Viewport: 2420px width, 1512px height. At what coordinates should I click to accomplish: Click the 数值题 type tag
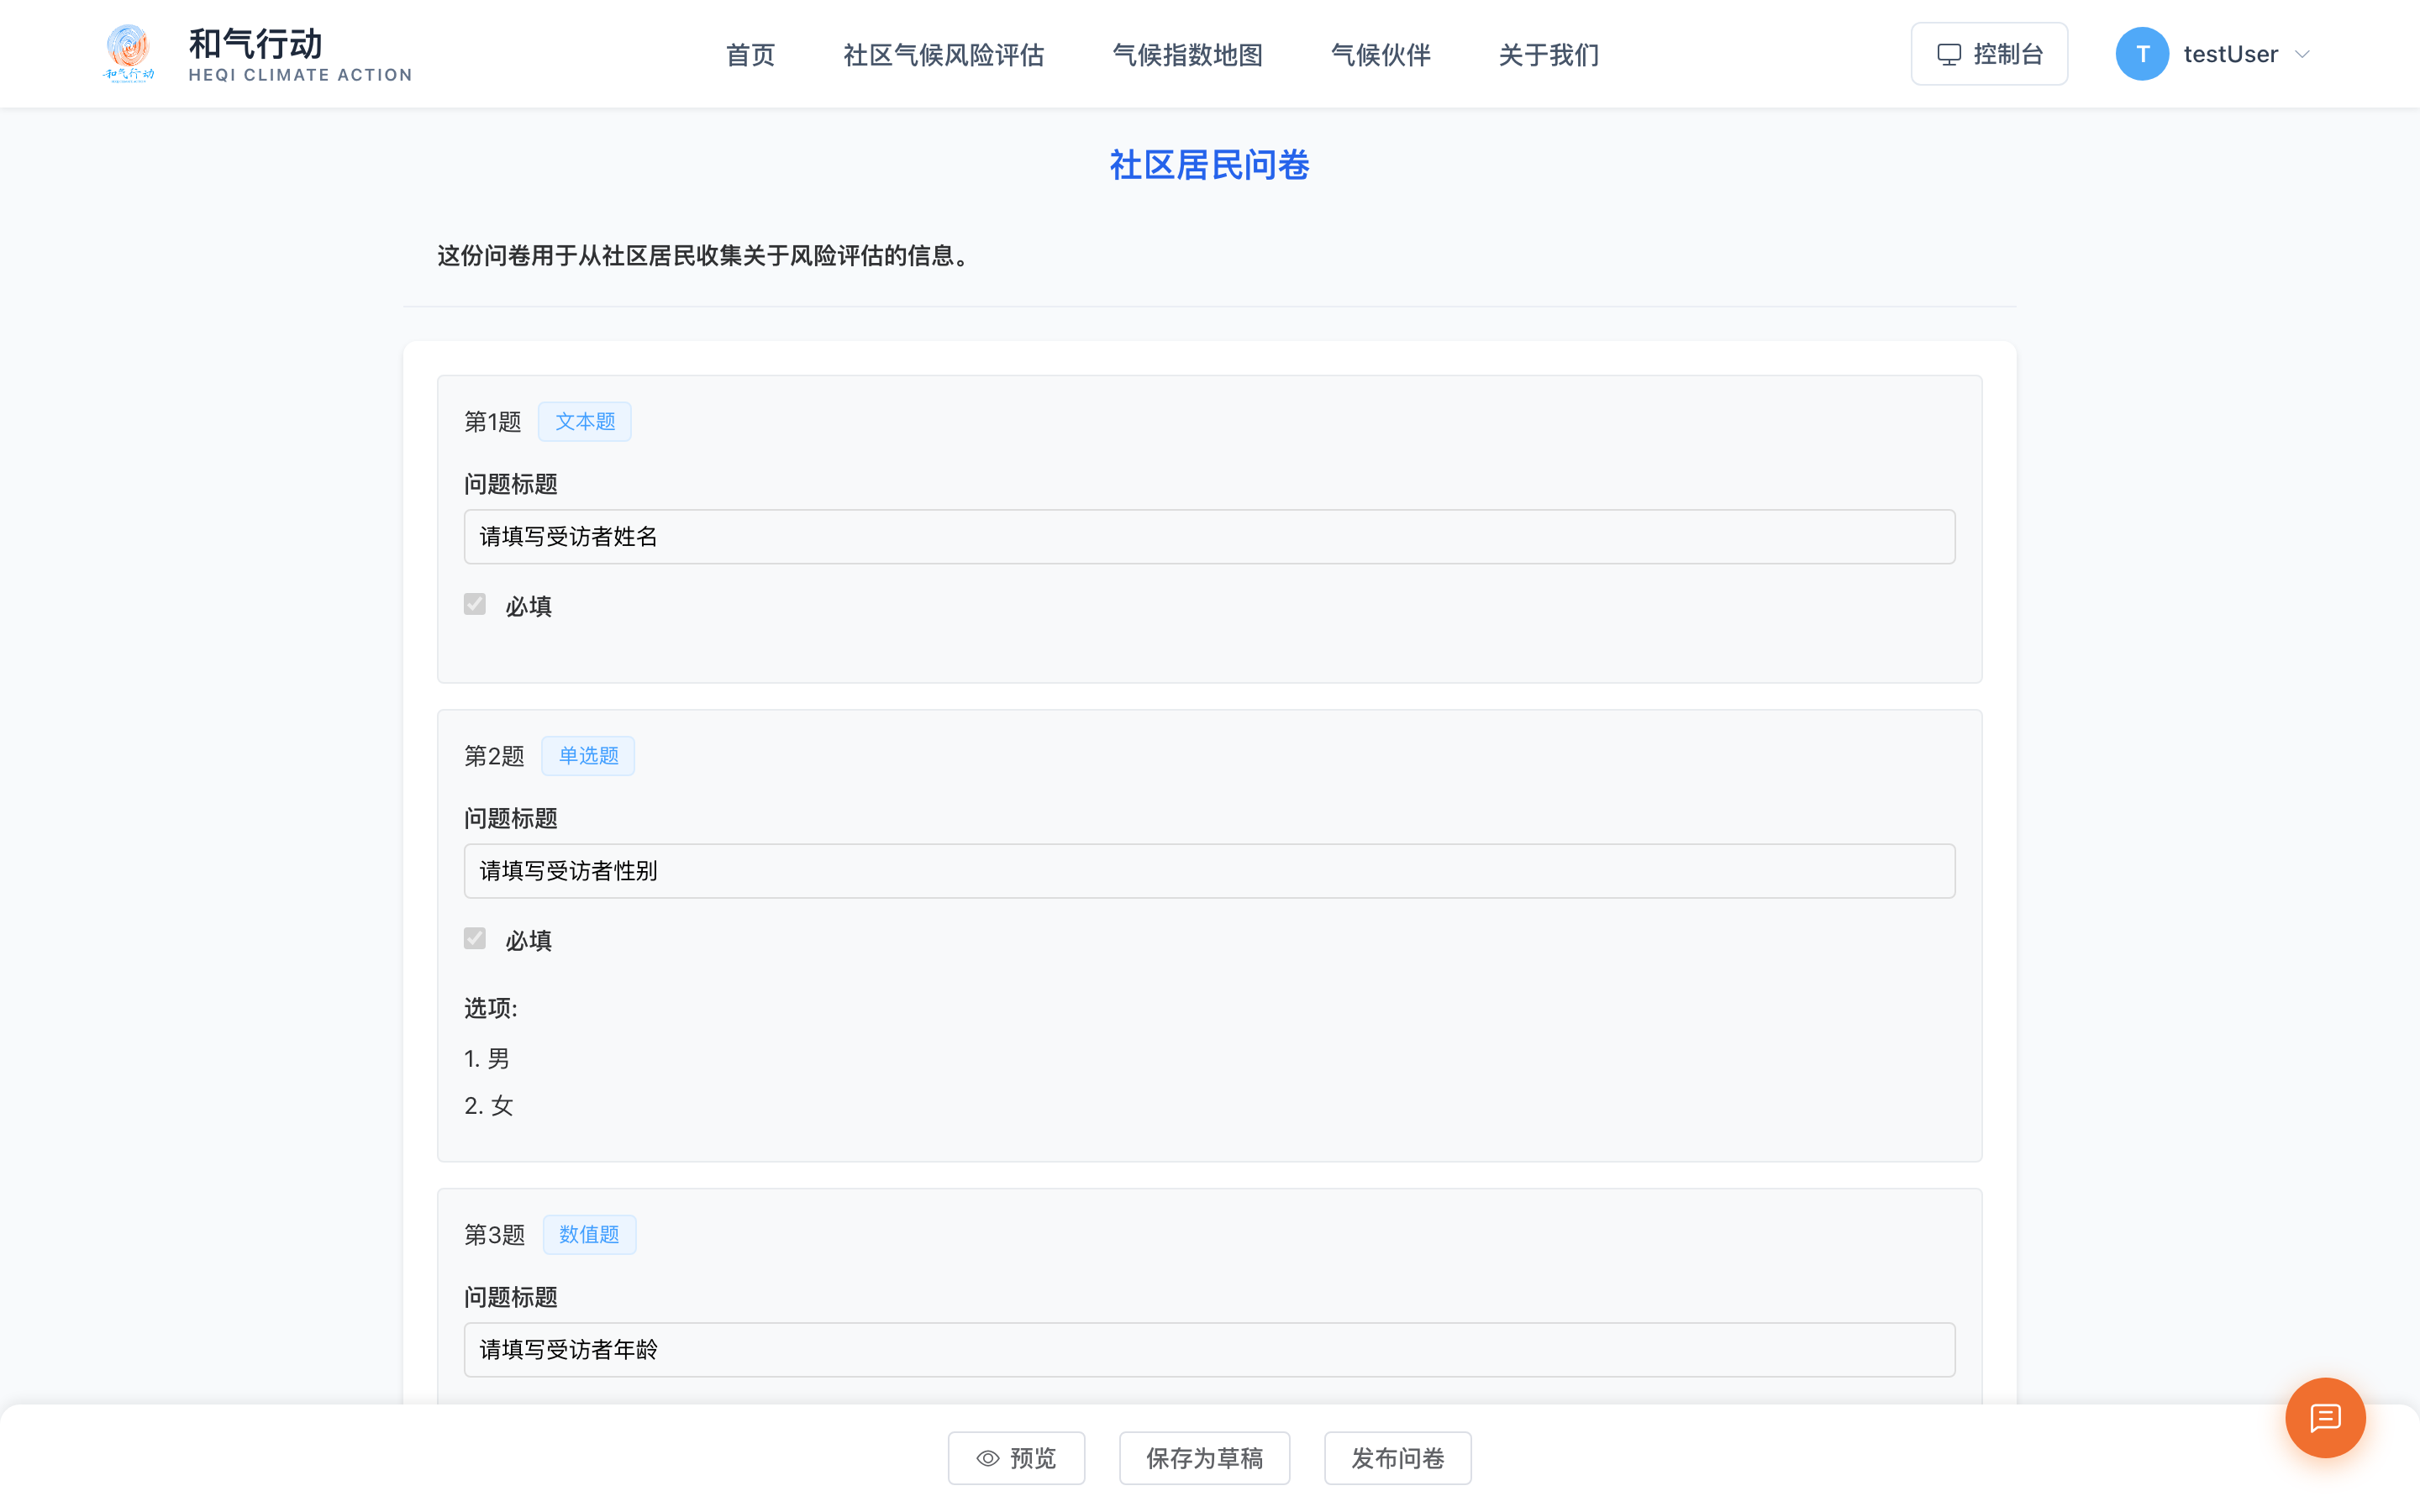click(x=589, y=1234)
